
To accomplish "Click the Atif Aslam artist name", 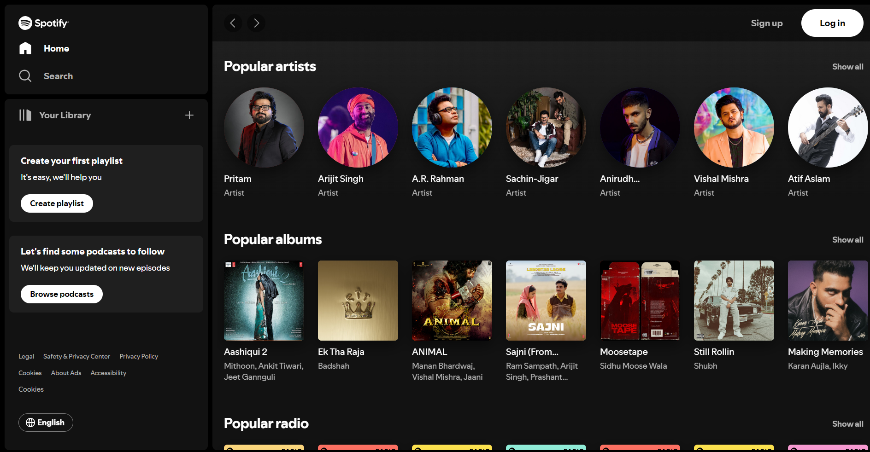I will (809, 179).
